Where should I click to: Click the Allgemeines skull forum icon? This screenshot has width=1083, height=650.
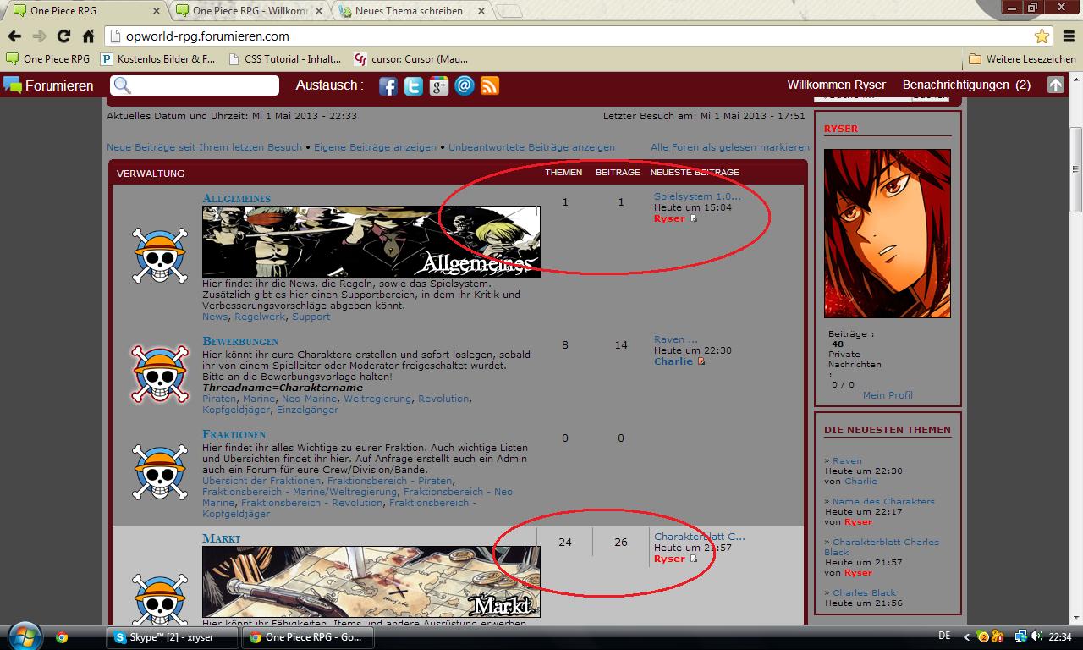pyautogui.click(x=160, y=256)
